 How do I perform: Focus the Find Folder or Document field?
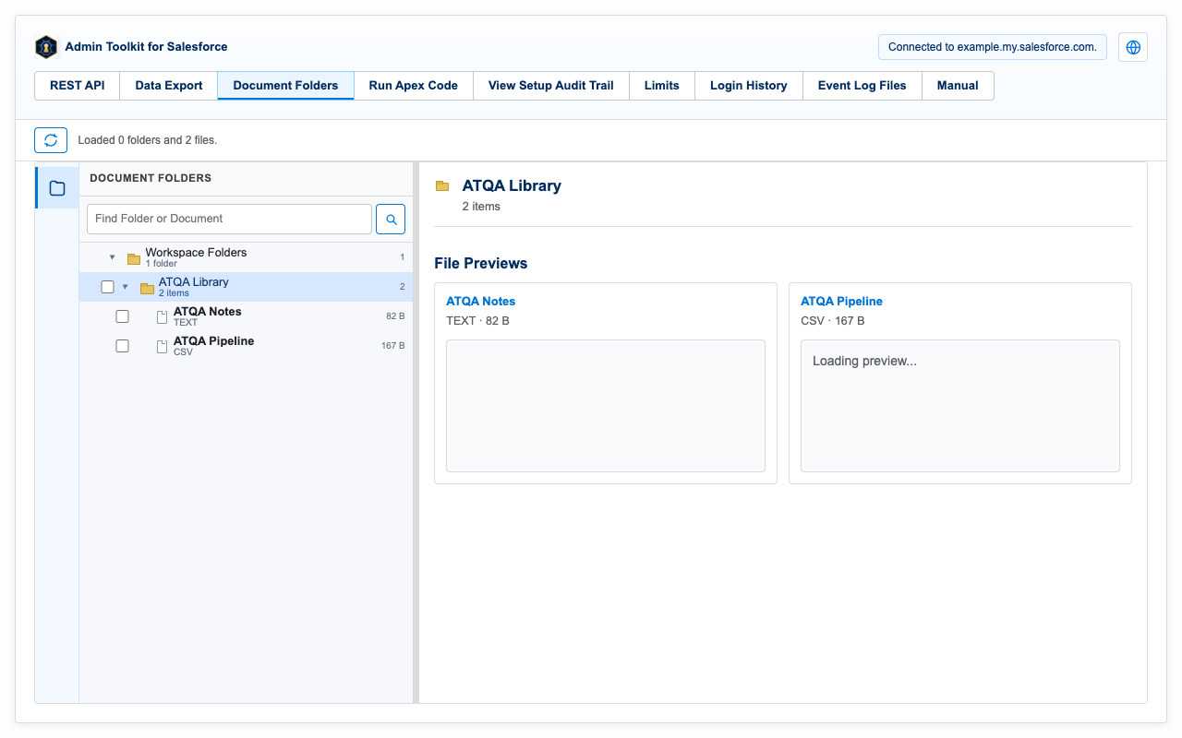229,220
